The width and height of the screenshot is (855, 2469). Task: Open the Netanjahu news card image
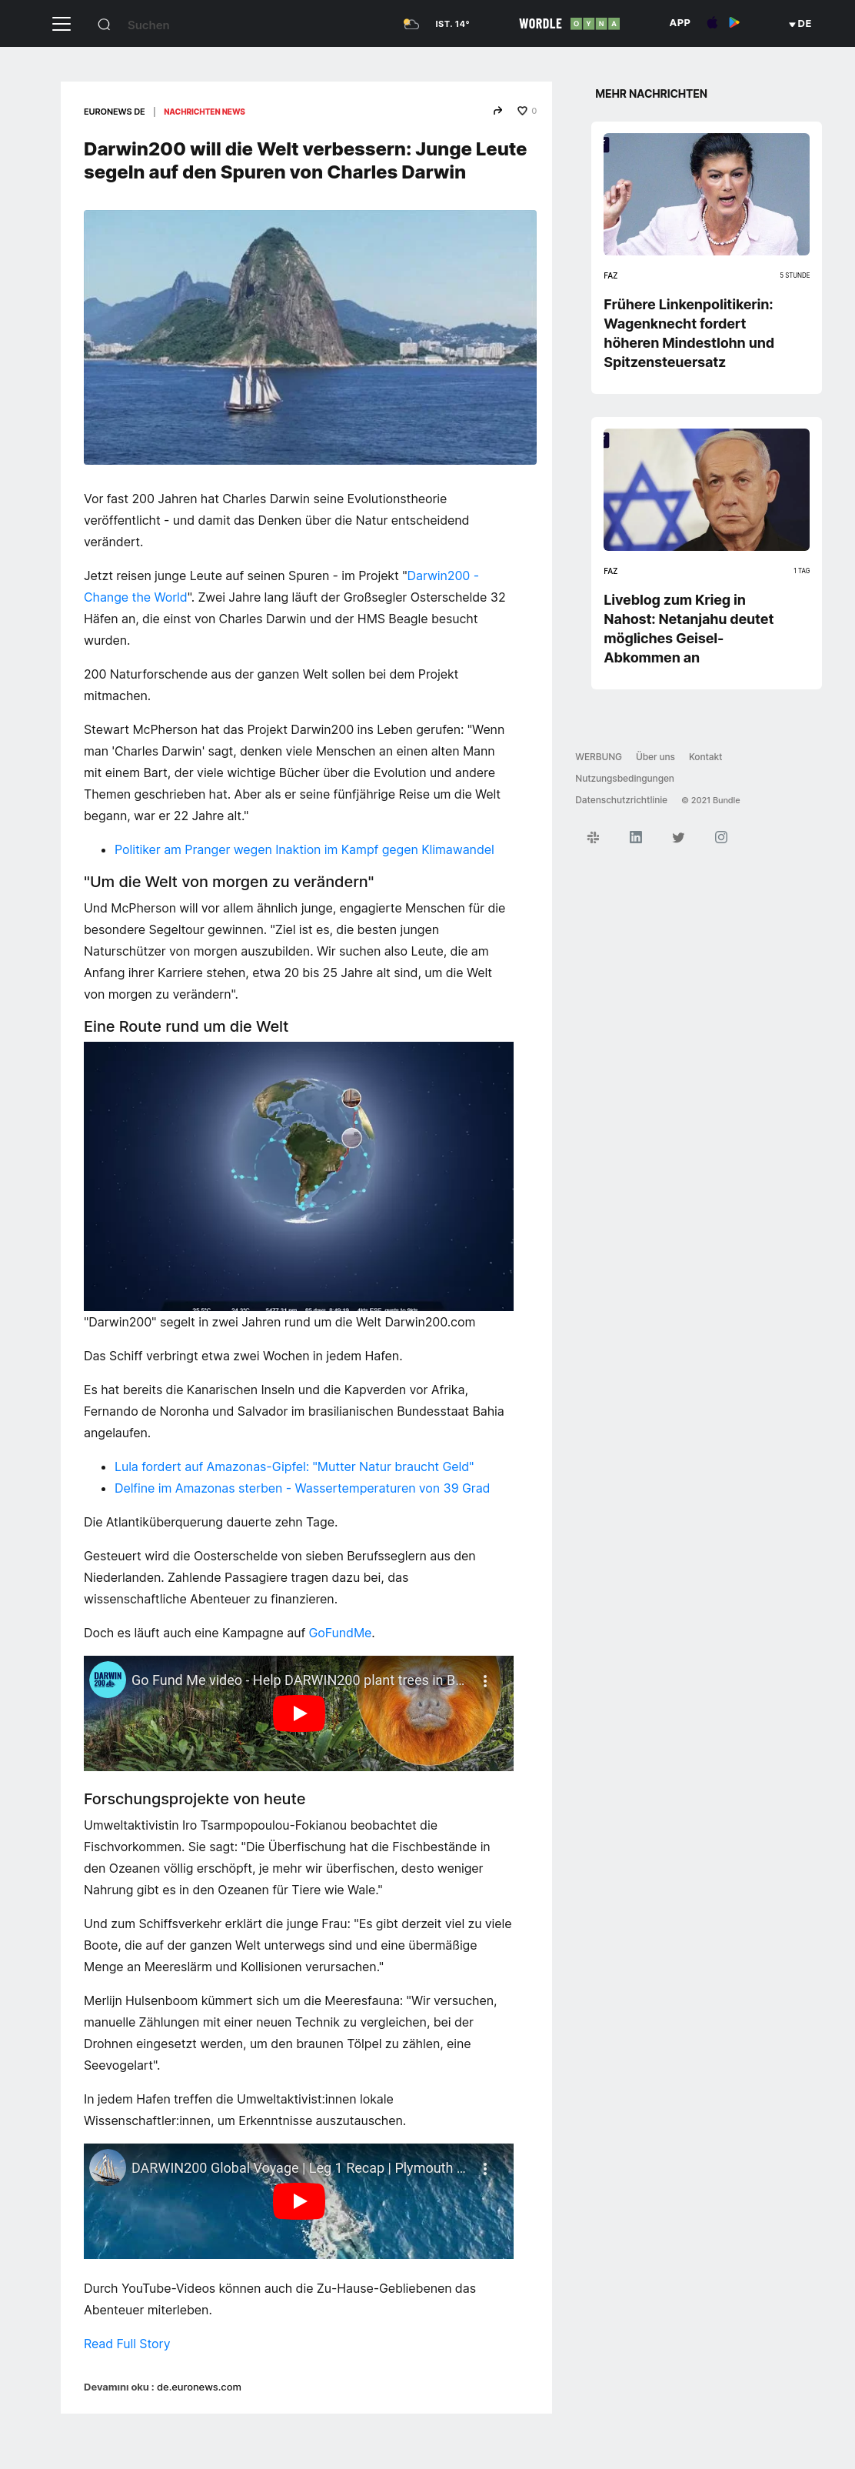coord(707,490)
